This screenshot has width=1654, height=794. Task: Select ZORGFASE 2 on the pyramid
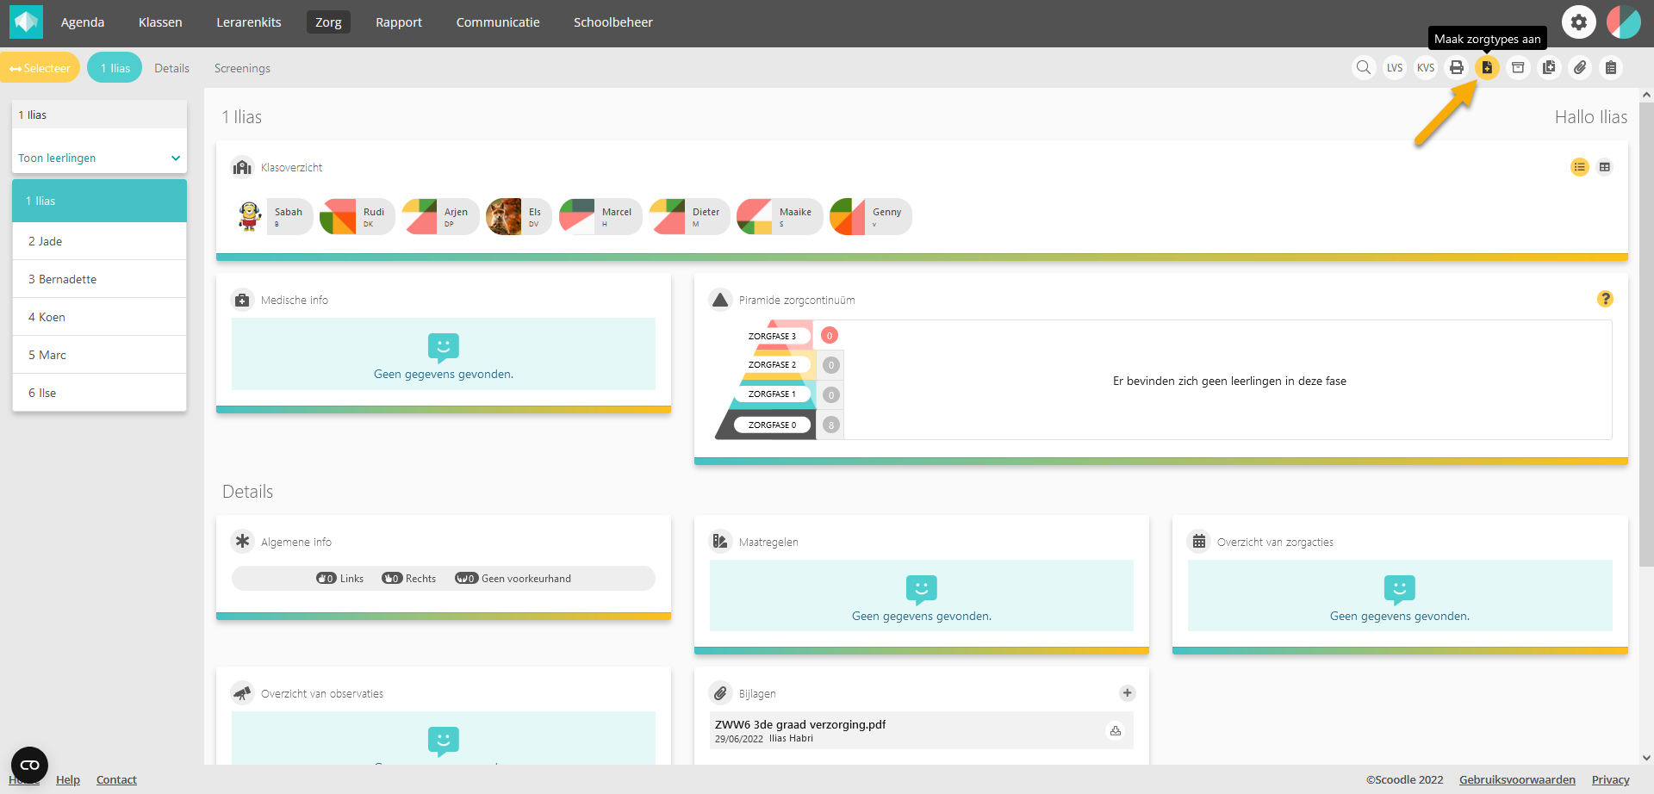point(772,365)
